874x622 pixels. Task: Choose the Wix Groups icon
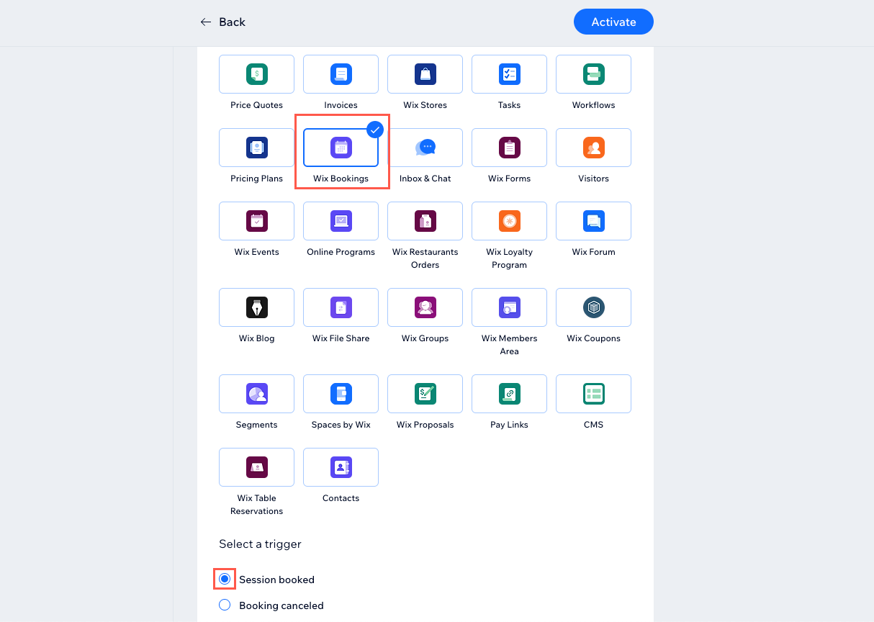coord(425,307)
